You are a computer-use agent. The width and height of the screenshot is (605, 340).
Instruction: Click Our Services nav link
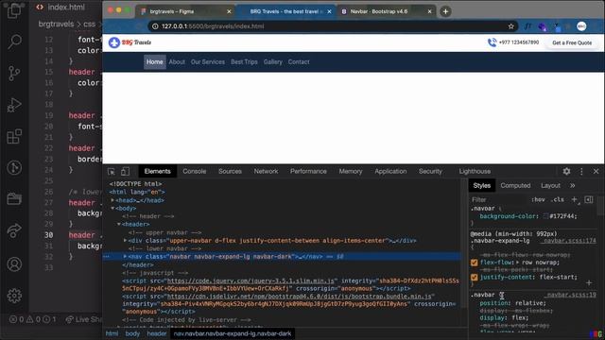point(208,61)
